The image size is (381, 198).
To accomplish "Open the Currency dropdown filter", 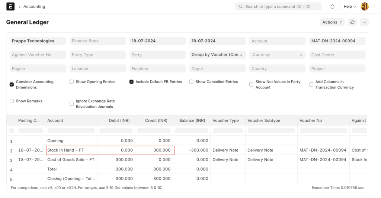I will [277, 55].
